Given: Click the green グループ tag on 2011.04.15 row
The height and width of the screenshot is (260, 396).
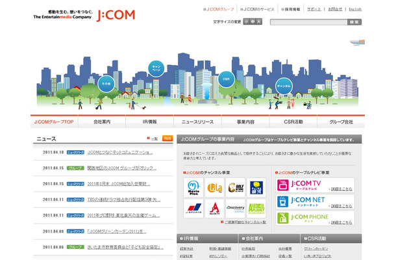Looking at the screenshot, I should point(75,168).
